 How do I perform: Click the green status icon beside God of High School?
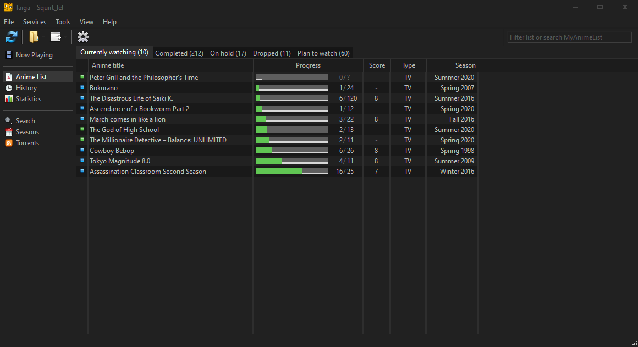point(82,129)
